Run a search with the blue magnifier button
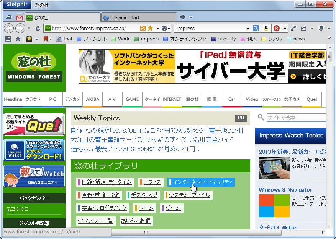This screenshot has width=336, height=239. pos(256,28)
